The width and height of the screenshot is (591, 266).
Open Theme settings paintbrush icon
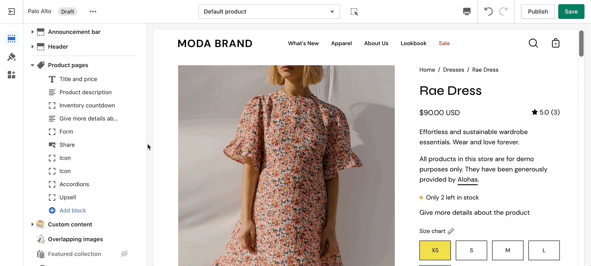click(11, 57)
